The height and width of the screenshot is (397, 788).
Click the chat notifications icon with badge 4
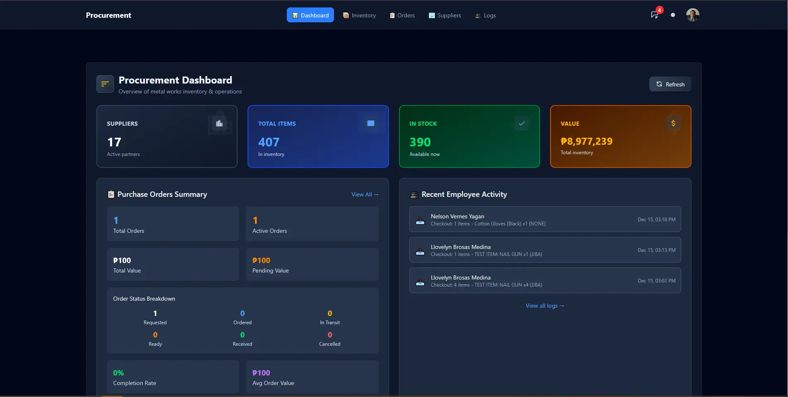point(654,15)
